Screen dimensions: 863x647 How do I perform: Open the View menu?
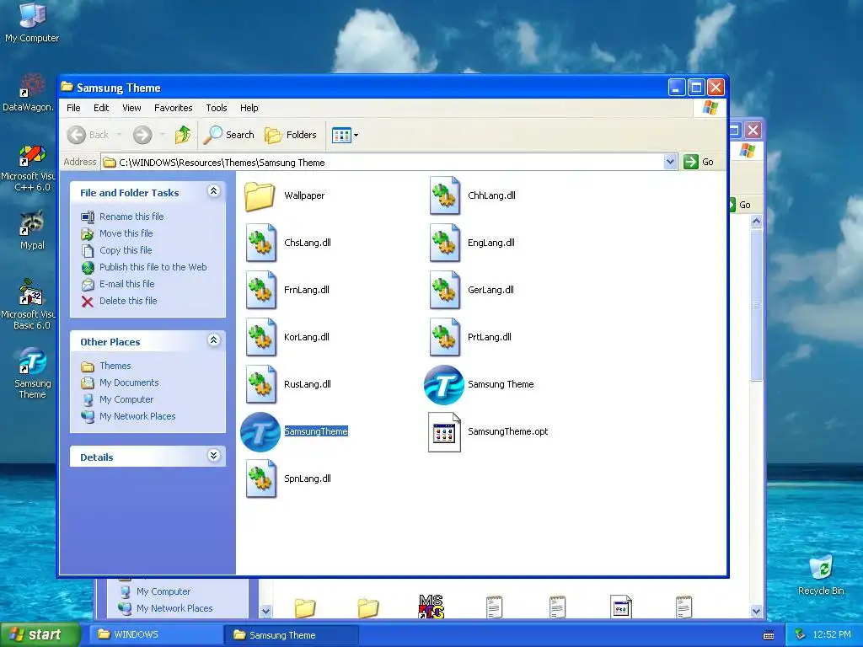click(131, 108)
